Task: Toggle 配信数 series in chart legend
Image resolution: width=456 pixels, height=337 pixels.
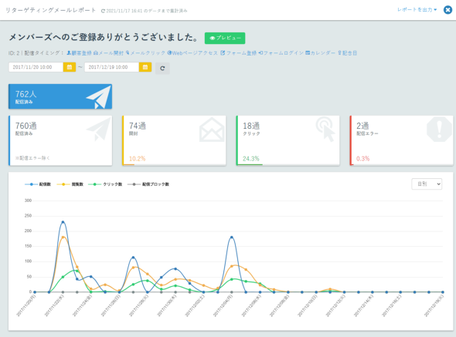Action: (x=38, y=184)
